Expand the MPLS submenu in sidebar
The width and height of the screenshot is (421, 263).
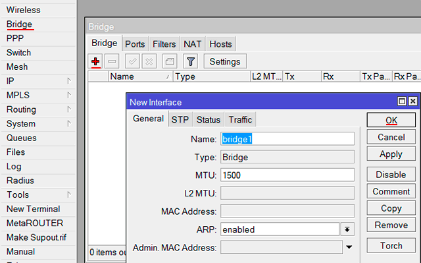pos(69,95)
